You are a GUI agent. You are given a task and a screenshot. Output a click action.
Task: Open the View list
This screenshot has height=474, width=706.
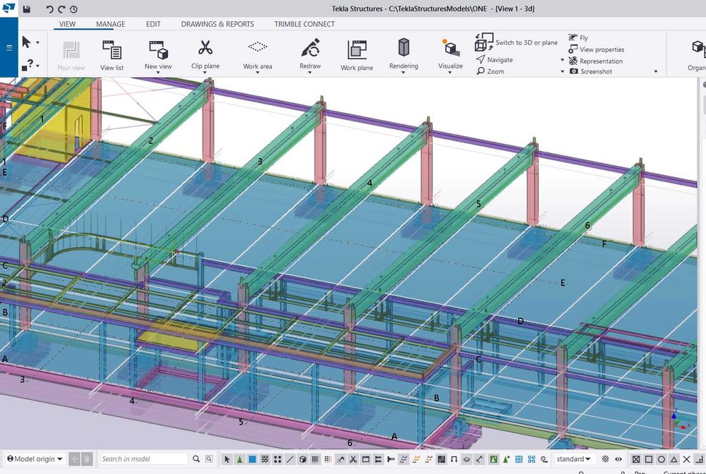click(112, 55)
